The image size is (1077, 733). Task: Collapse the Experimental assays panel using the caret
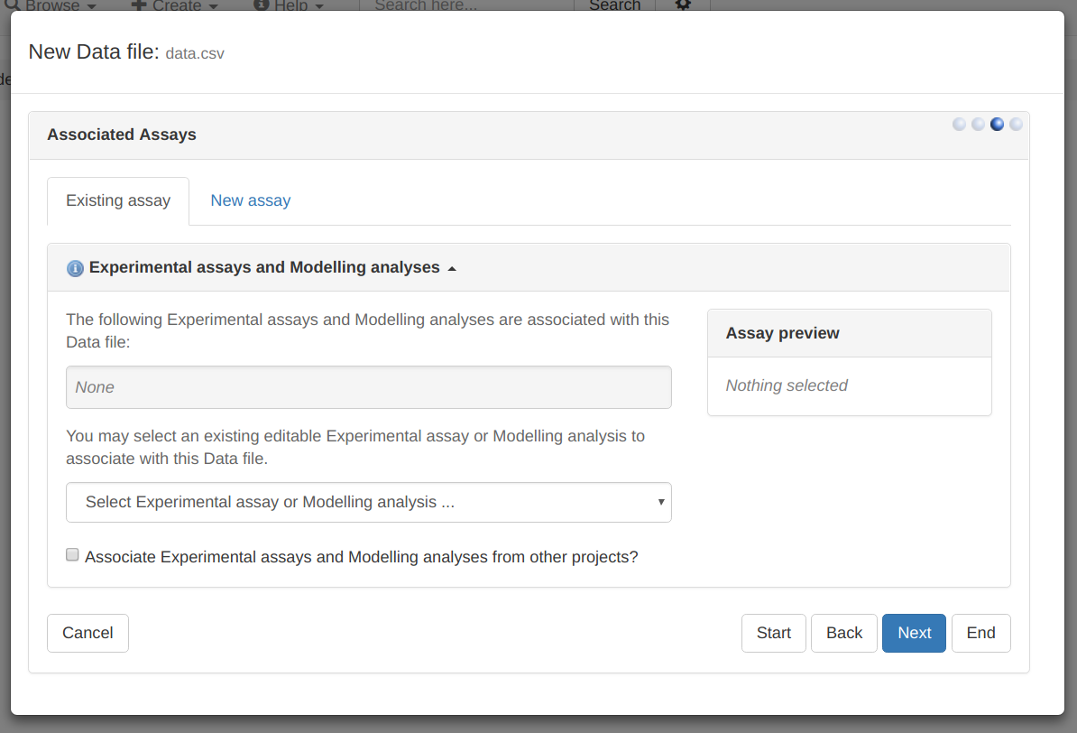[x=452, y=269]
